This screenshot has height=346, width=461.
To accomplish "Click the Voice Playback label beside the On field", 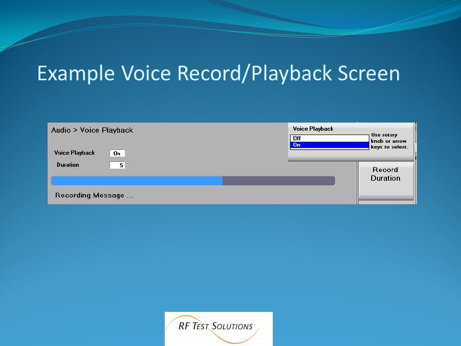I will (74, 153).
